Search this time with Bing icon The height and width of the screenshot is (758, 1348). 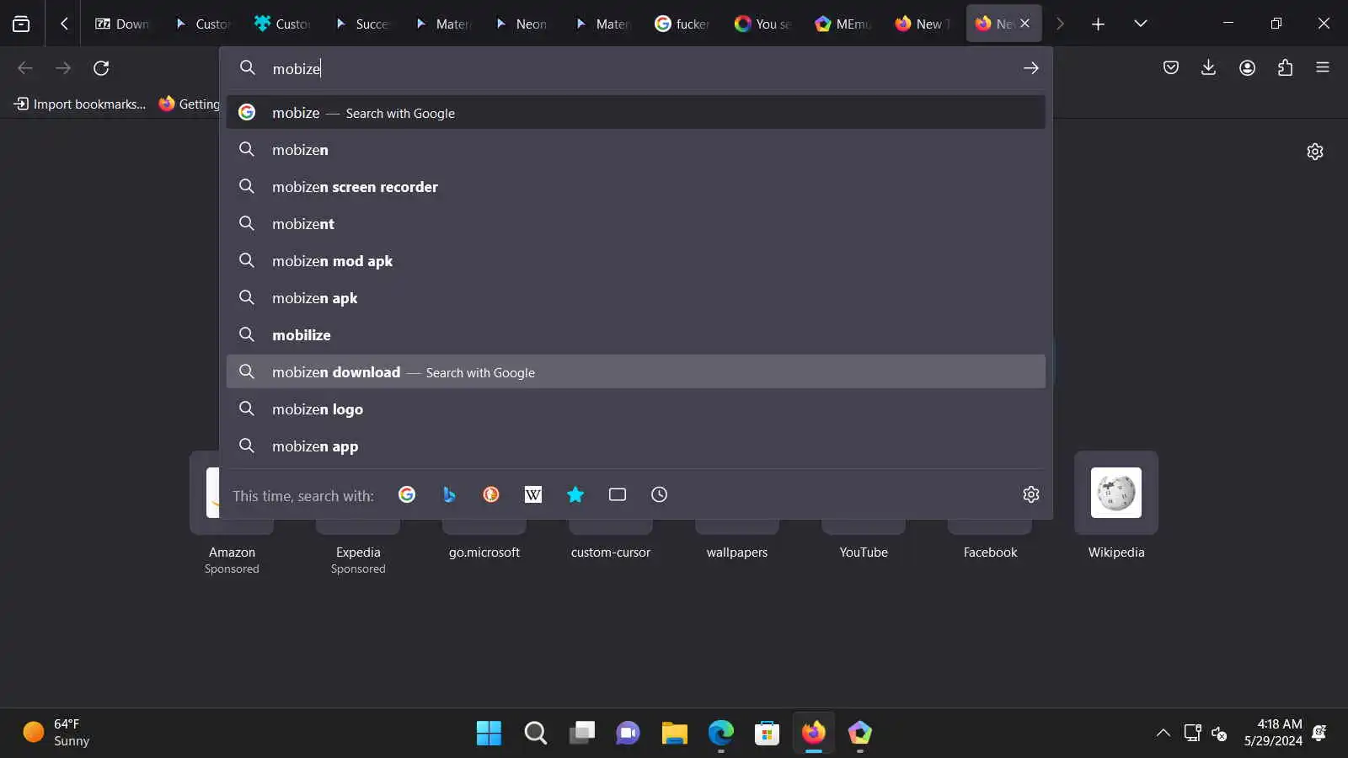449,495
